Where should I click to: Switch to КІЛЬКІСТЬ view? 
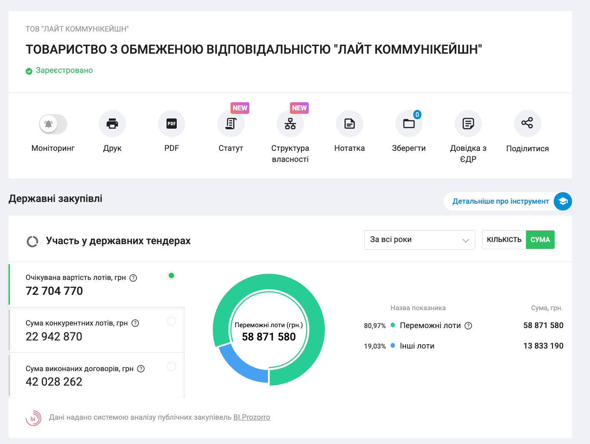coord(504,240)
